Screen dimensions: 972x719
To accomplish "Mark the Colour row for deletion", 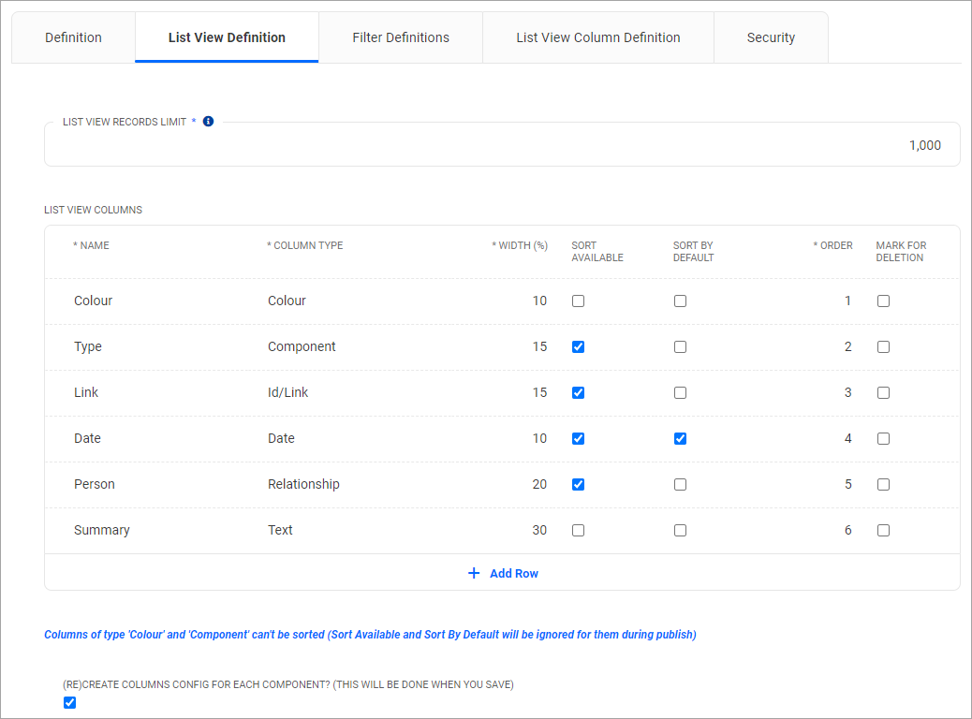I will tap(883, 301).
